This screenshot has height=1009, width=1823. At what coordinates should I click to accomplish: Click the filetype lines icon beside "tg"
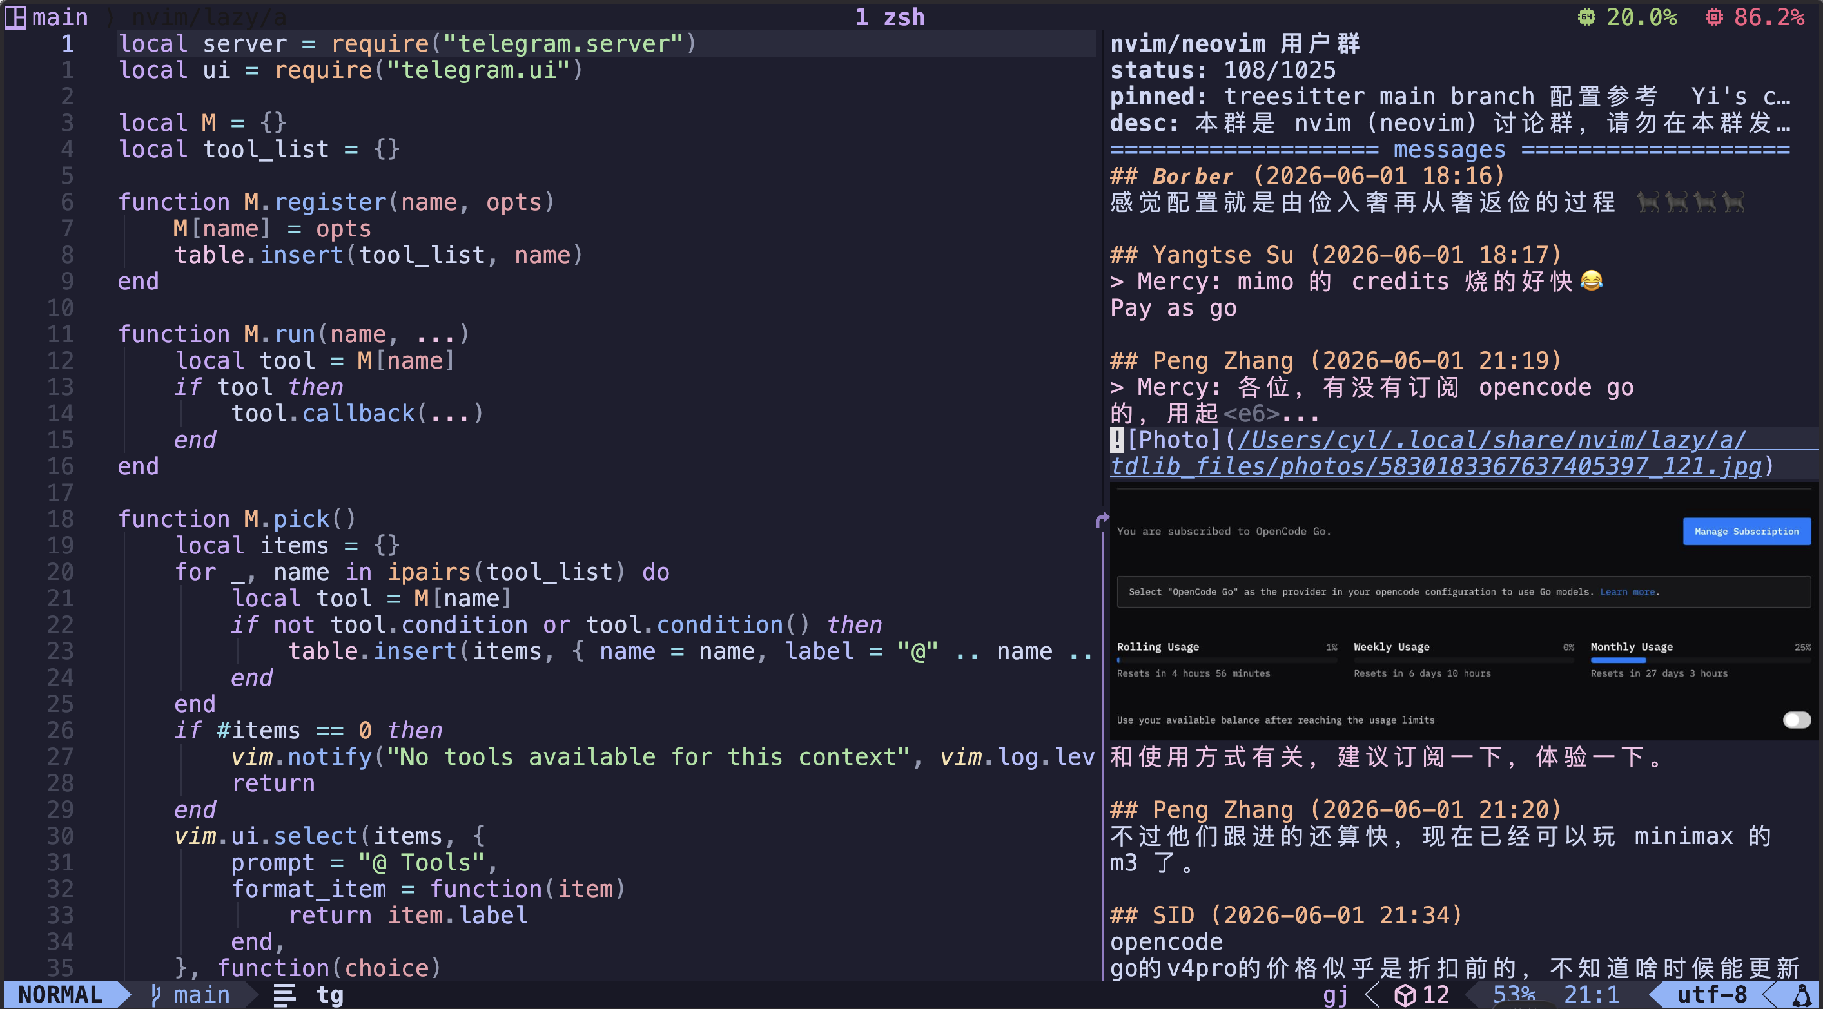pyautogui.click(x=284, y=995)
